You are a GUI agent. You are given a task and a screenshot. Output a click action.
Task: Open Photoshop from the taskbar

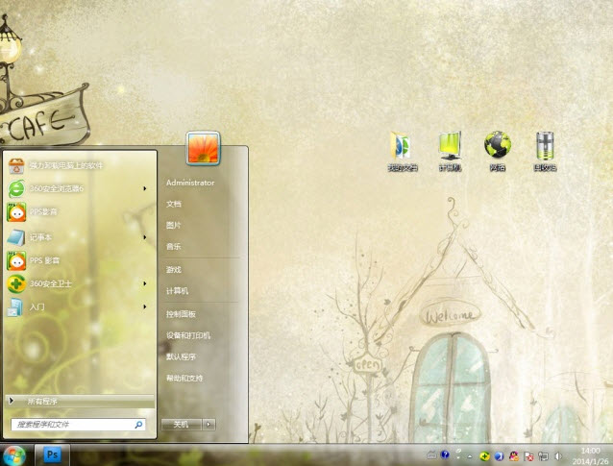tap(53, 454)
